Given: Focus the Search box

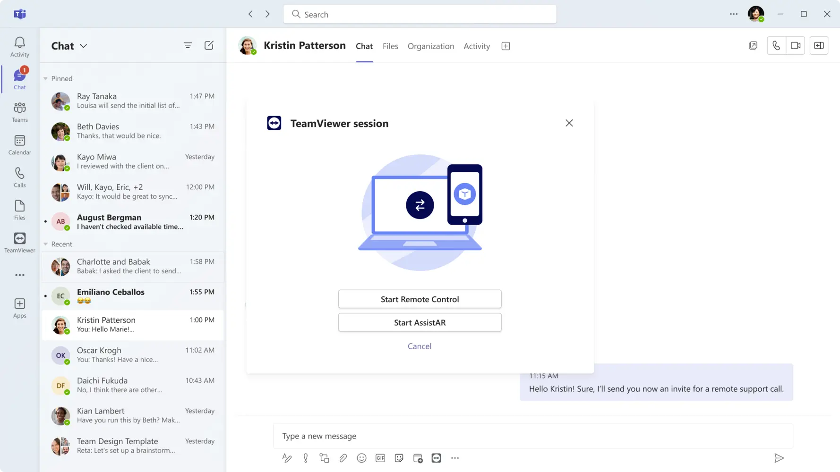Looking at the screenshot, I should (x=420, y=14).
